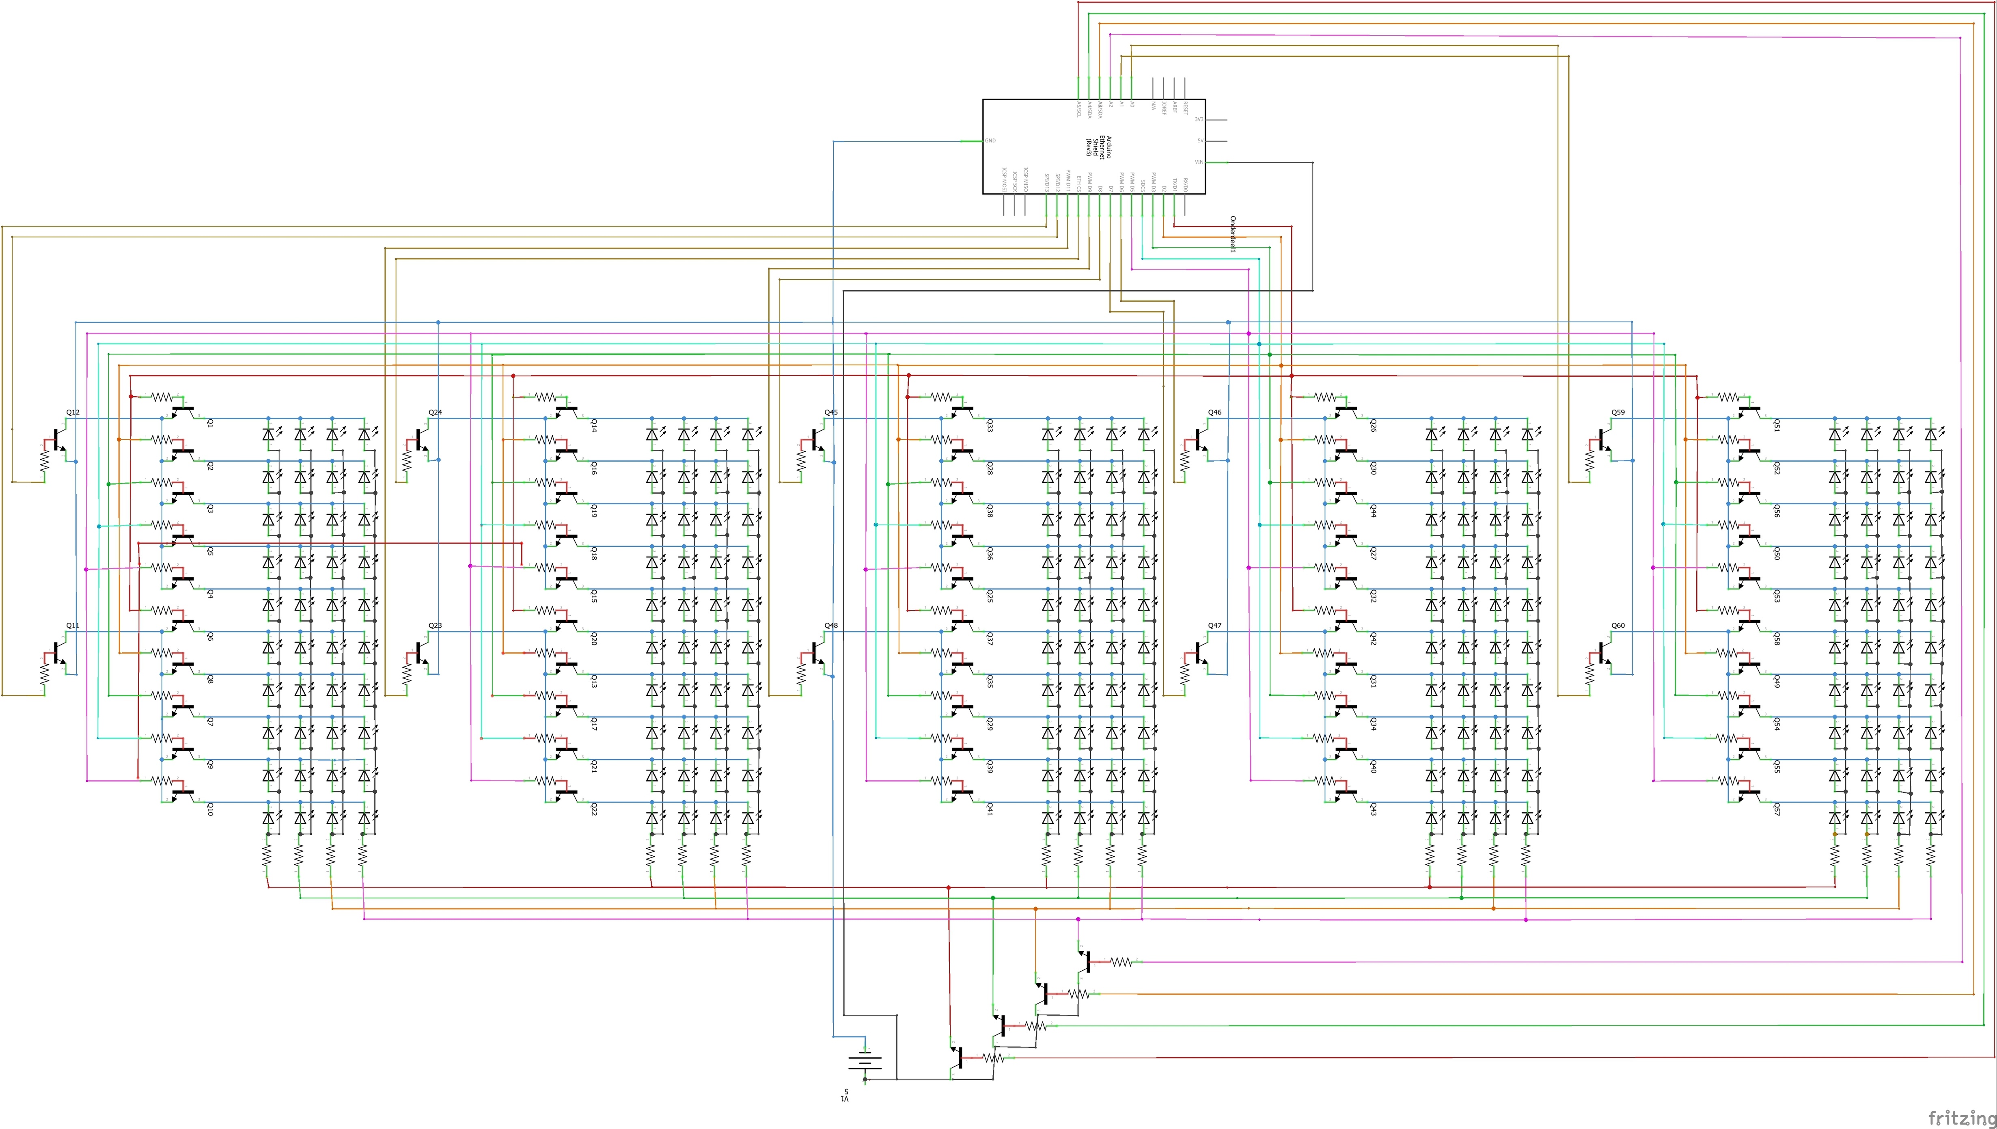Click the ICSP SCK pin label
The height and width of the screenshot is (1129, 1997).
tap(1016, 182)
